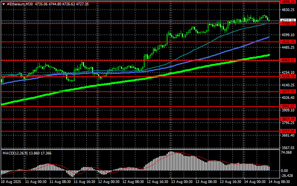Click the 12 Aug 00:30 time label
The height and width of the screenshot is (186, 297).
click(x=109, y=182)
